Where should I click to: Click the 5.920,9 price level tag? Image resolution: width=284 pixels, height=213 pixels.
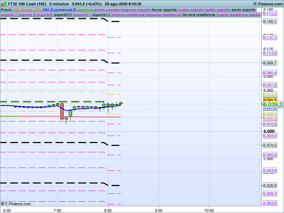(x=270, y=185)
